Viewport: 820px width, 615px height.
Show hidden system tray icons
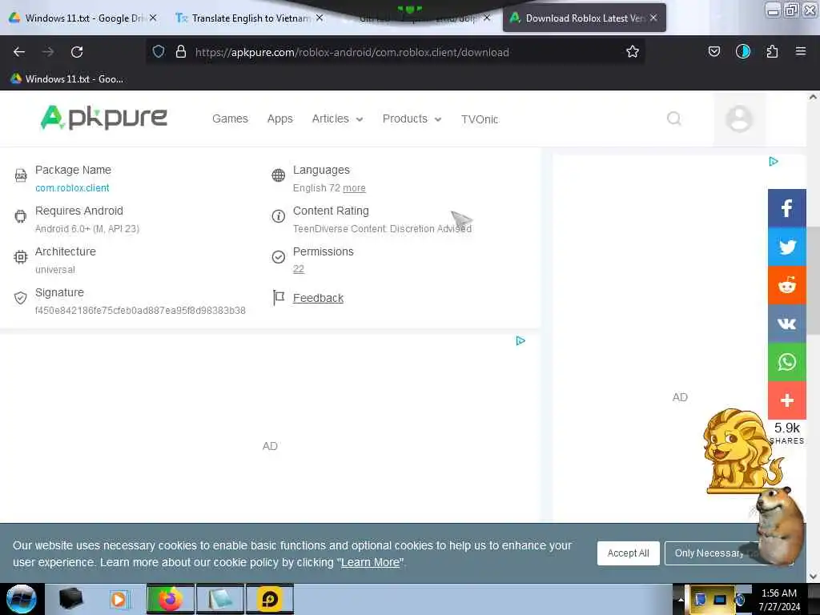[x=681, y=599]
